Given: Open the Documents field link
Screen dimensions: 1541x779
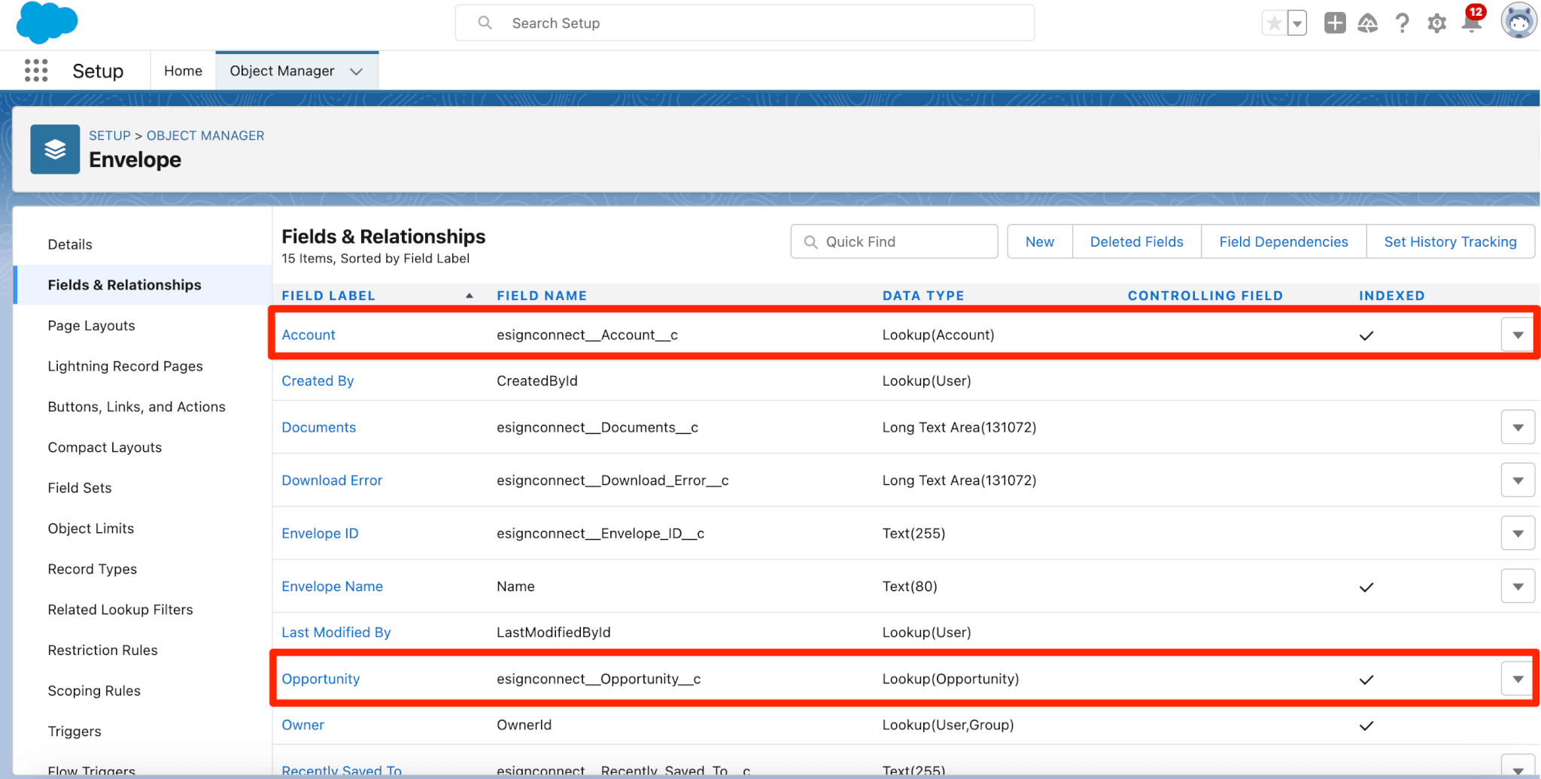Looking at the screenshot, I should [x=318, y=427].
